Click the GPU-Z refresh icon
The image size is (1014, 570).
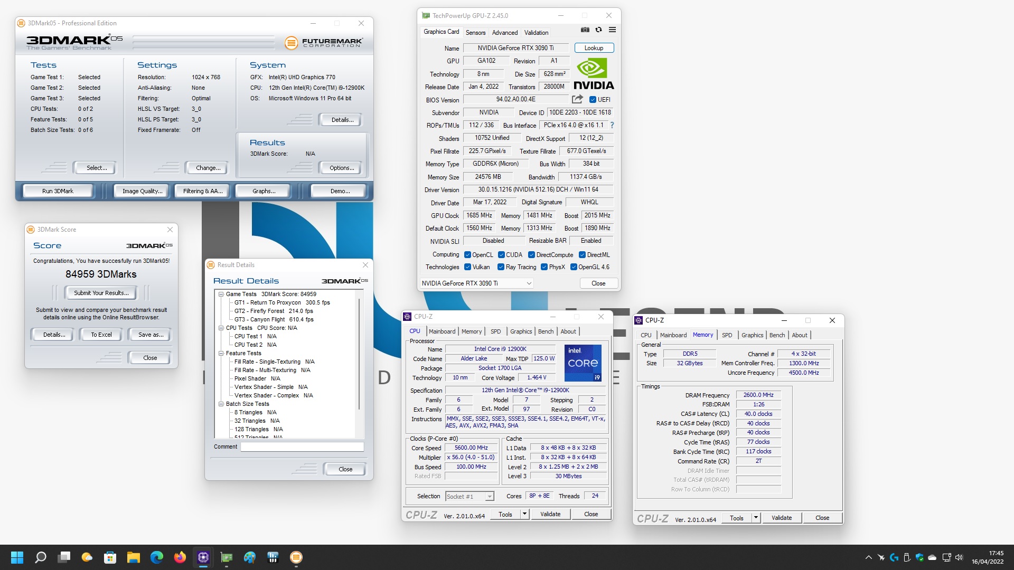pyautogui.click(x=598, y=30)
